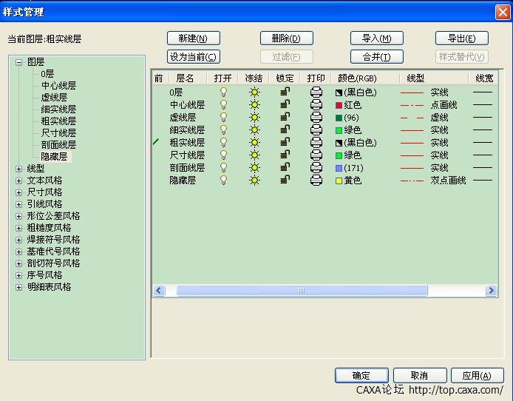
Task: Click the red linetype sample for 中心线层
Action: click(412, 105)
